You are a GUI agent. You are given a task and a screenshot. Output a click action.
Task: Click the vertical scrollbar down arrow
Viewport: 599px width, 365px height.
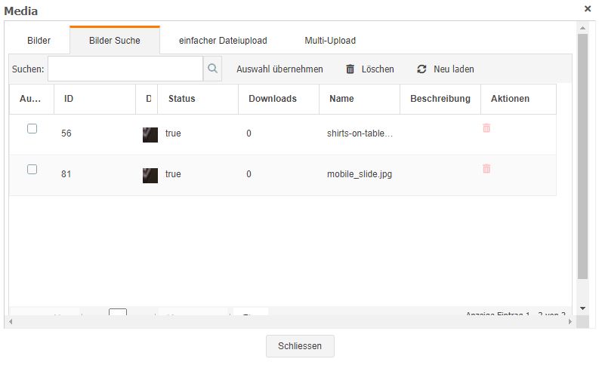[x=582, y=308]
